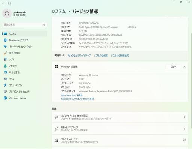Select device name DESKTOP-1FOLAFG

point(88,23)
